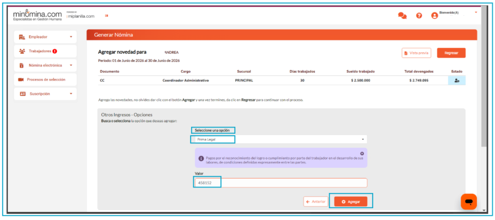Image resolution: width=495 pixels, height=220 pixels.
Task: Click the Regresar button
Action: 451,53
